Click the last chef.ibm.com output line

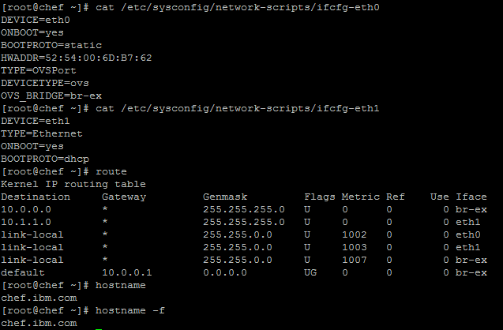click(39, 323)
